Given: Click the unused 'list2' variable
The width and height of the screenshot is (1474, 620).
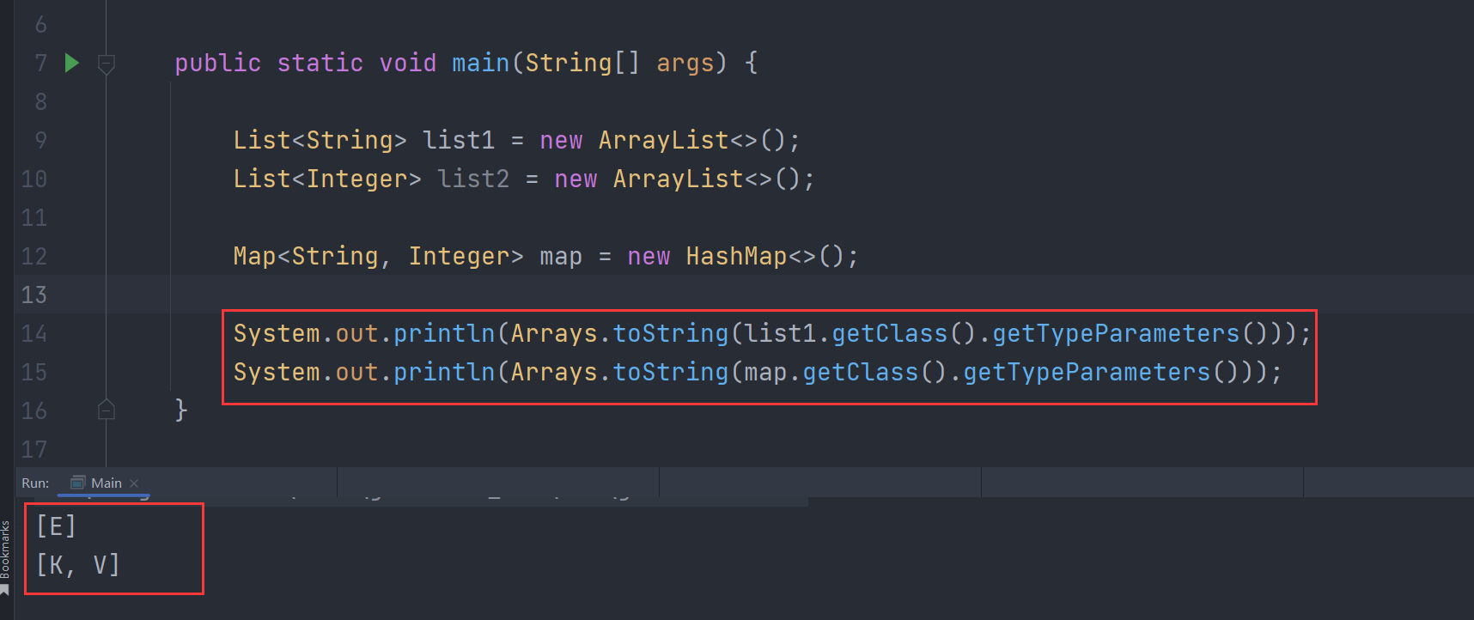Looking at the screenshot, I should tap(473, 179).
